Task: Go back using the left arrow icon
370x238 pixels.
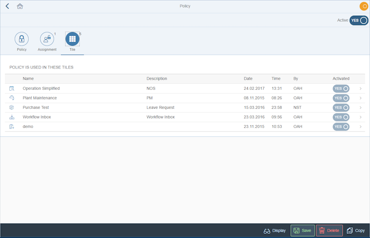Action: click(x=7, y=6)
